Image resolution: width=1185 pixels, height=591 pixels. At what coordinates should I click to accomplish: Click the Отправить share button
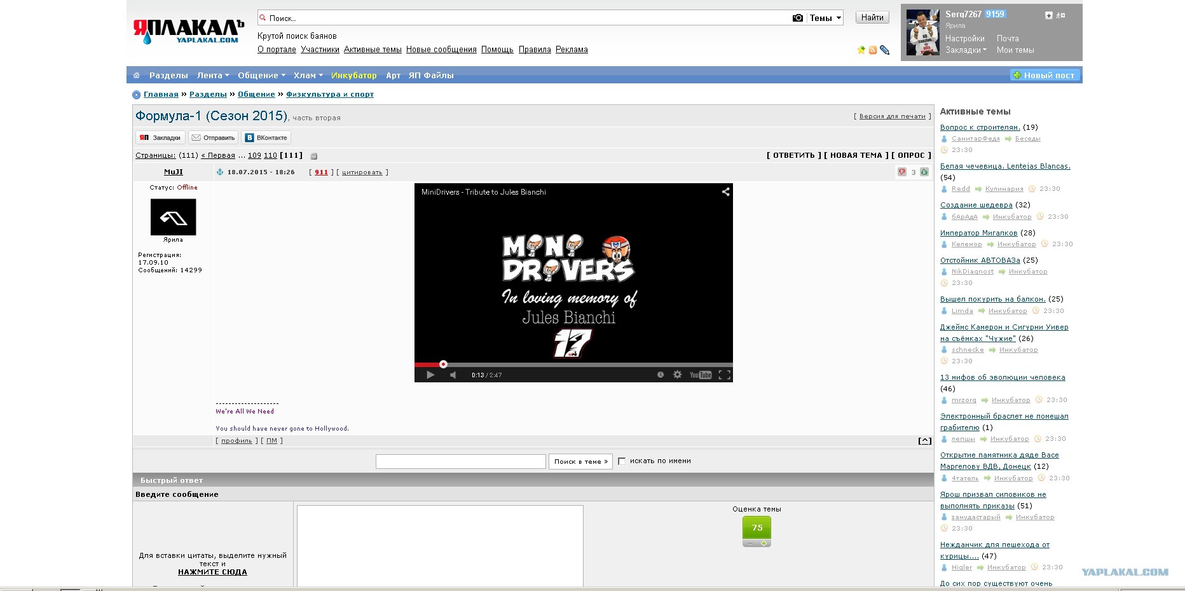(213, 137)
